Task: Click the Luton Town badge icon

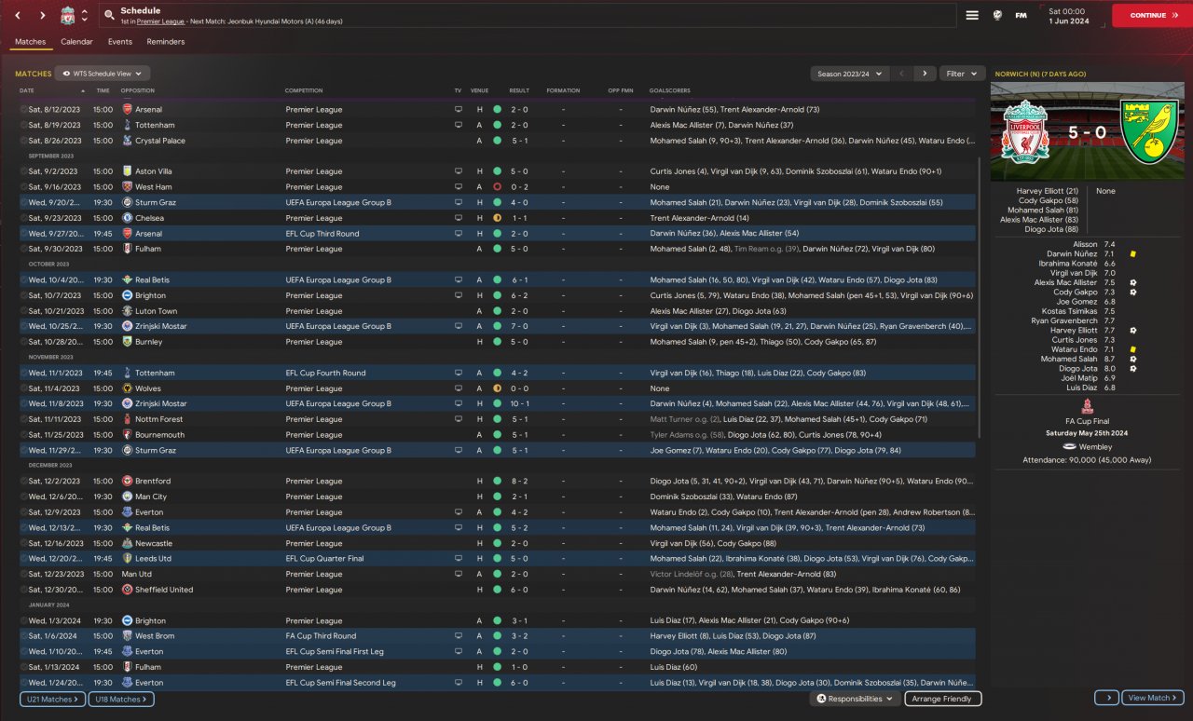Action: pos(127,311)
